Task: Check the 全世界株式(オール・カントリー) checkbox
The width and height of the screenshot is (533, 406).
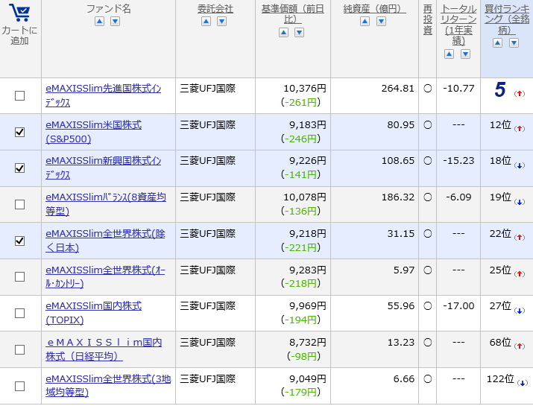Action: point(19,276)
